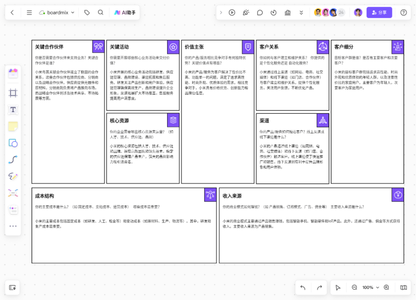Select the 渠道 heading text
This screenshot has width=416, height=300.
pos(264,121)
